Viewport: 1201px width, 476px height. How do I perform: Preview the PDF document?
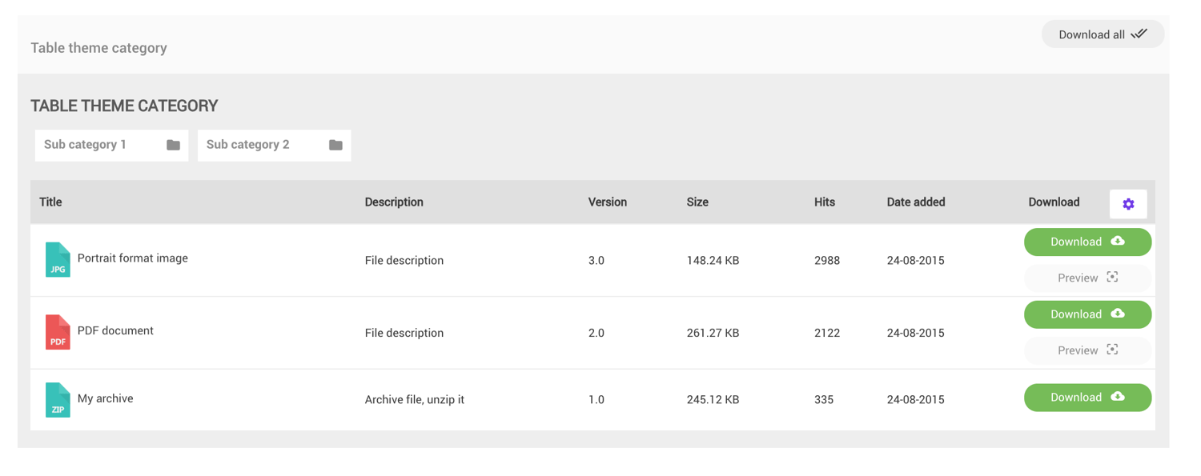pyautogui.click(x=1087, y=350)
